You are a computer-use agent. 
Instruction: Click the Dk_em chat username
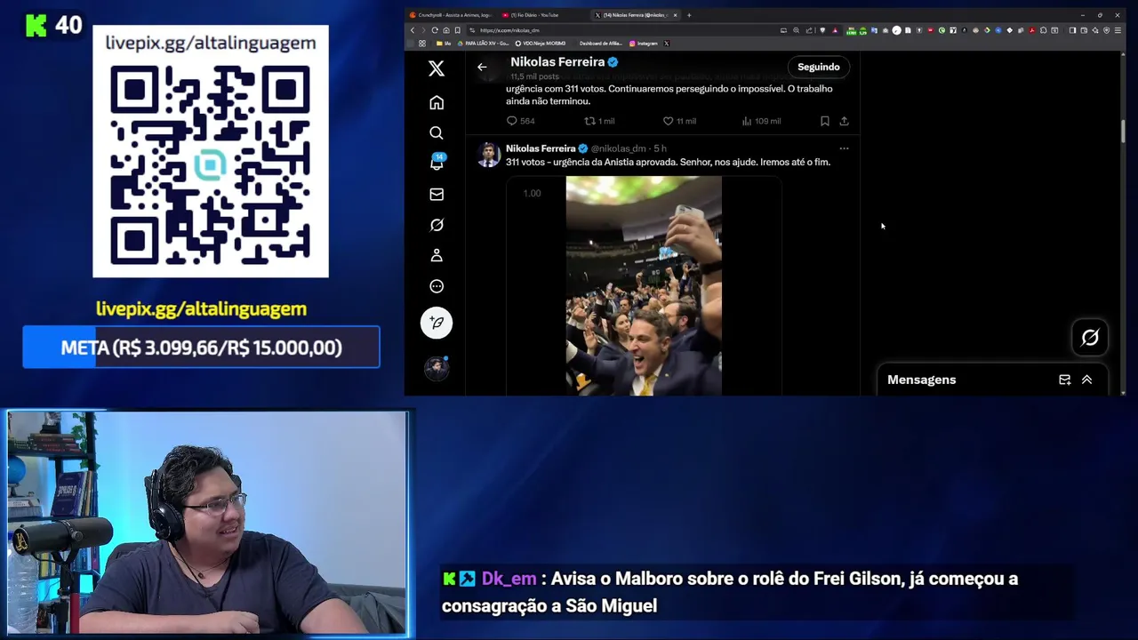point(509,579)
